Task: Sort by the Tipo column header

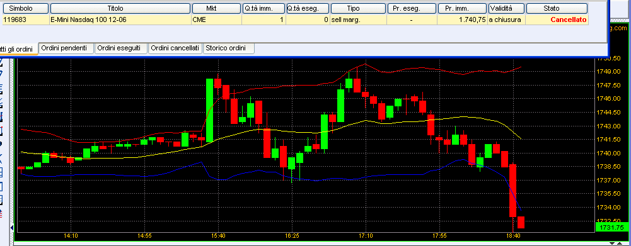Action: [x=358, y=8]
